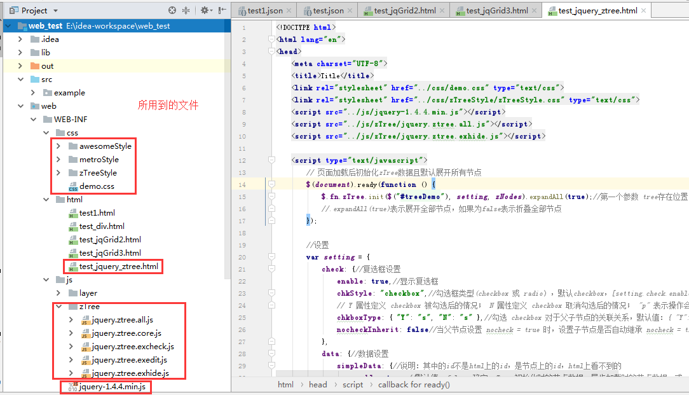Screen dimensions: 689x395
Task: Collapse the WEB-INF folder
Action: click(x=33, y=119)
